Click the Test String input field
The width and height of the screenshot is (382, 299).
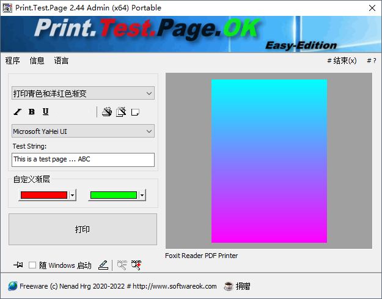pyautogui.click(x=83, y=160)
